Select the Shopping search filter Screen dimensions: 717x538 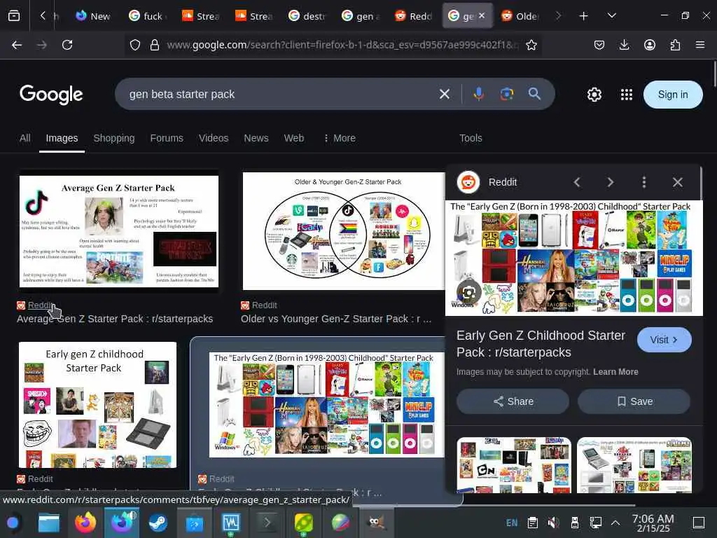coord(114,138)
